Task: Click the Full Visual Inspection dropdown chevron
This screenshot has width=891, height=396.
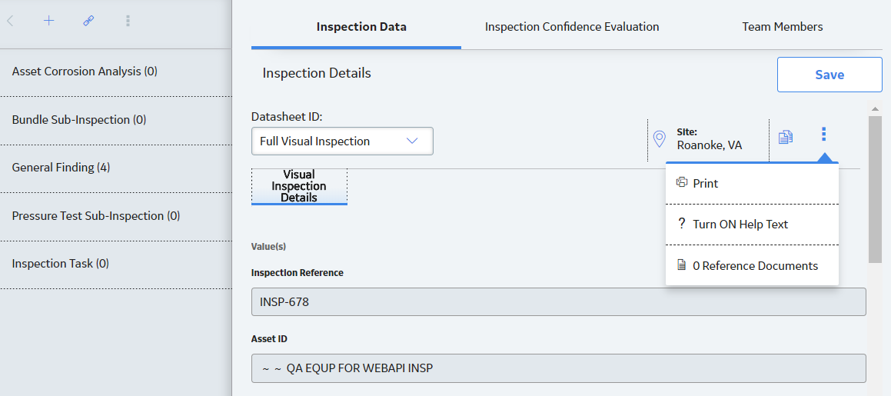Action: pos(413,141)
